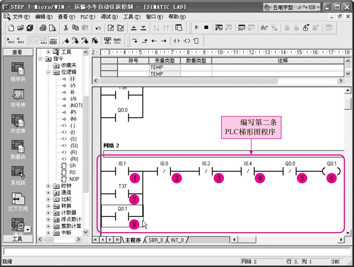
Task: Open 系统块 in the navigation bar
Action: click(18, 176)
